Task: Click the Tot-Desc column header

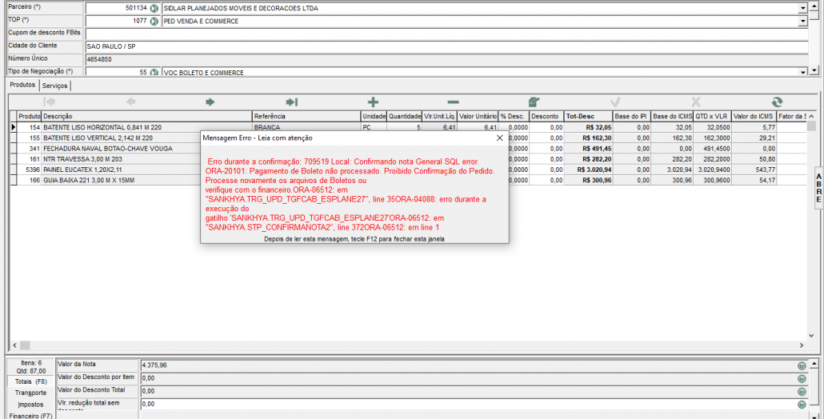Action: (580, 116)
